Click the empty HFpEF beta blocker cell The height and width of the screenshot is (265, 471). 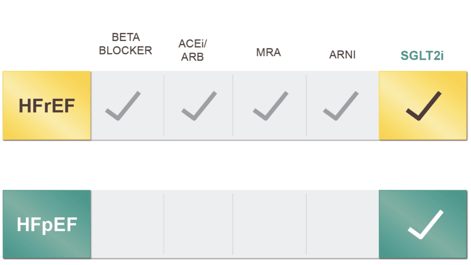[127, 225]
